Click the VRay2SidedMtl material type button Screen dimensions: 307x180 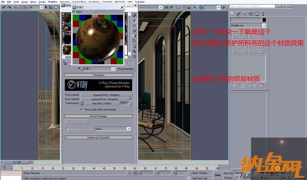(125, 69)
